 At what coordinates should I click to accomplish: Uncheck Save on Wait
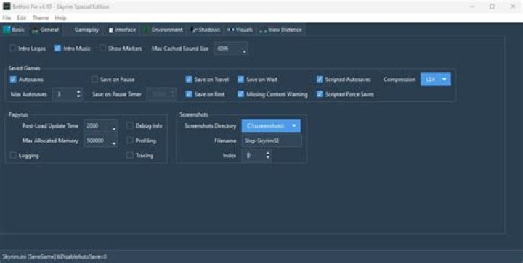pyautogui.click(x=240, y=80)
